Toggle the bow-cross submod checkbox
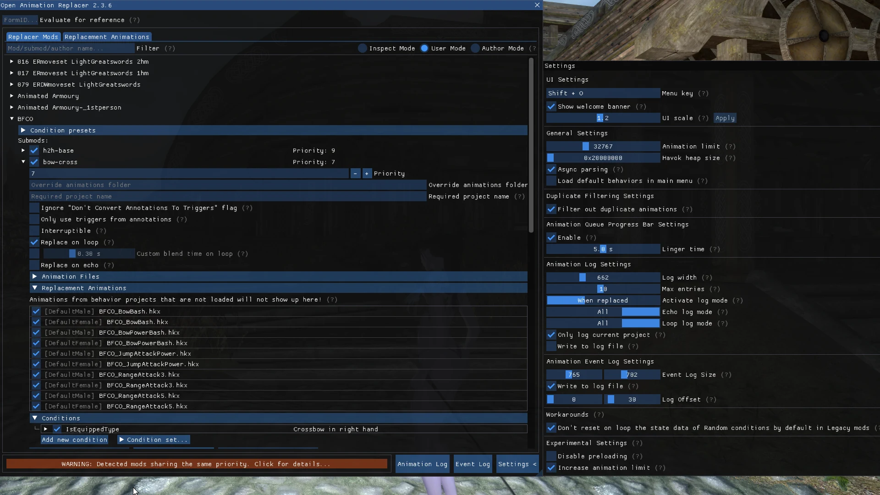 34,162
